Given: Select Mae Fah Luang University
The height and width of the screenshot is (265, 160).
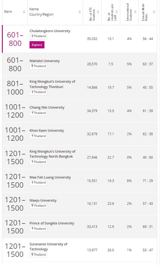Looking at the screenshot, I should point(50,177).
